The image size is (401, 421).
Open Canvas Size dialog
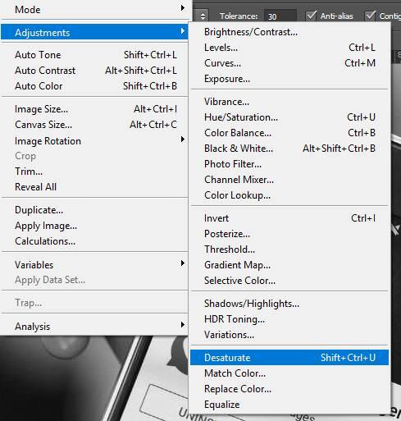[94, 125]
